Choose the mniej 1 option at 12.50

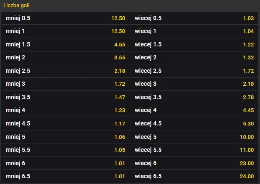pos(65,31)
